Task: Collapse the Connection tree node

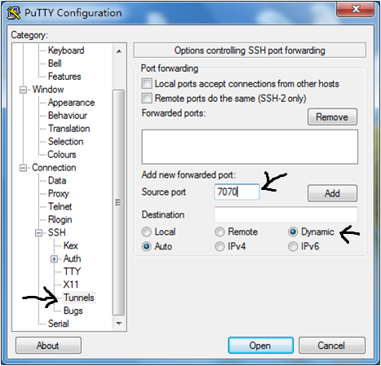Action: tap(24, 168)
